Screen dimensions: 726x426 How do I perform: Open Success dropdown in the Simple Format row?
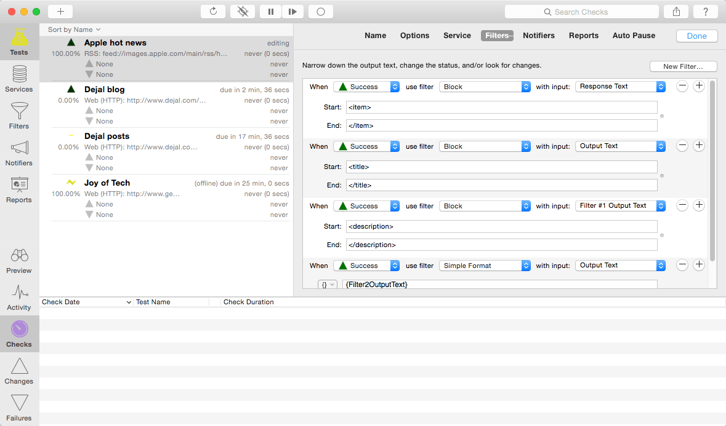coord(366,266)
